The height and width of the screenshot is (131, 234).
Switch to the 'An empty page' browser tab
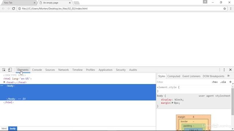pos(54,3)
